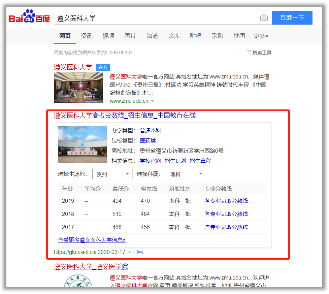This screenshot has width=329, height=294.
Task: Click the 年份 column header
Action: point(67,189)
